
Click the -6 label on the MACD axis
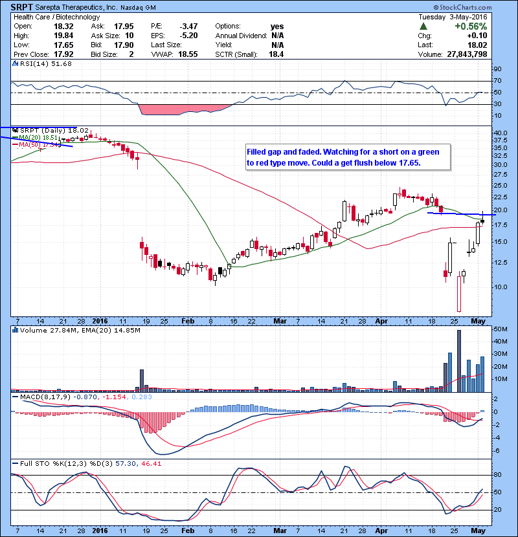point(497,451)
